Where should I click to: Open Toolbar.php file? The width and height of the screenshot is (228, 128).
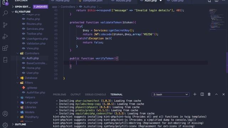[34, 34]
